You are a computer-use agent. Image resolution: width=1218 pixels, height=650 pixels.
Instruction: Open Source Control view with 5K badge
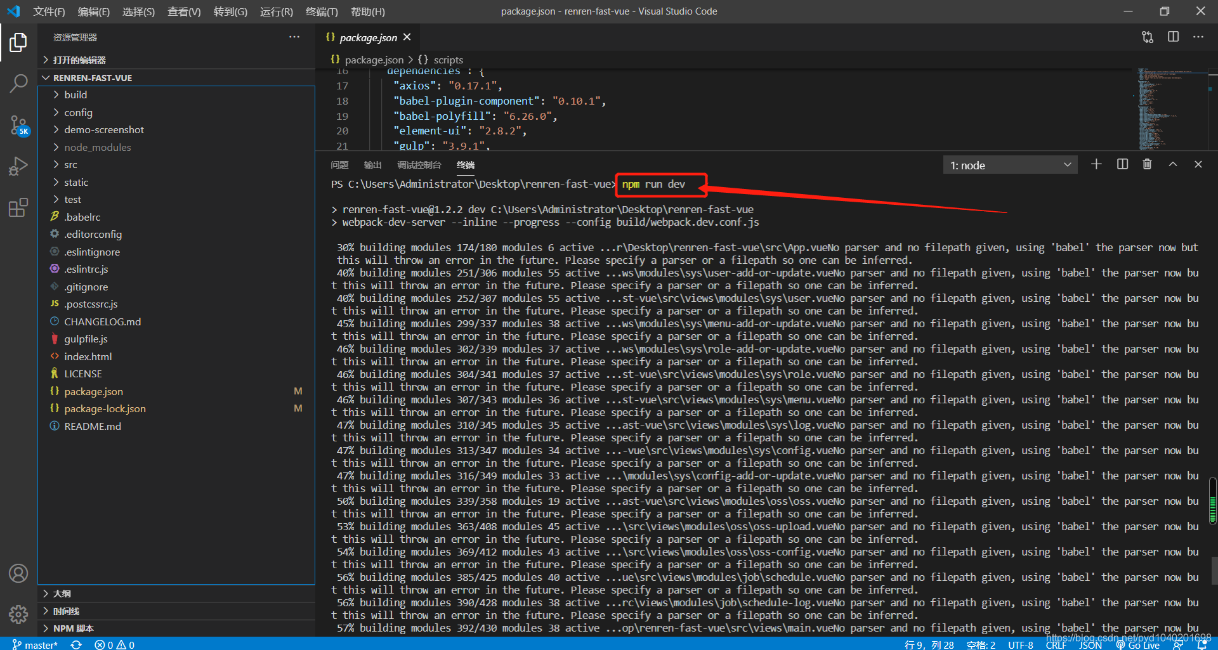click(18, 125)
